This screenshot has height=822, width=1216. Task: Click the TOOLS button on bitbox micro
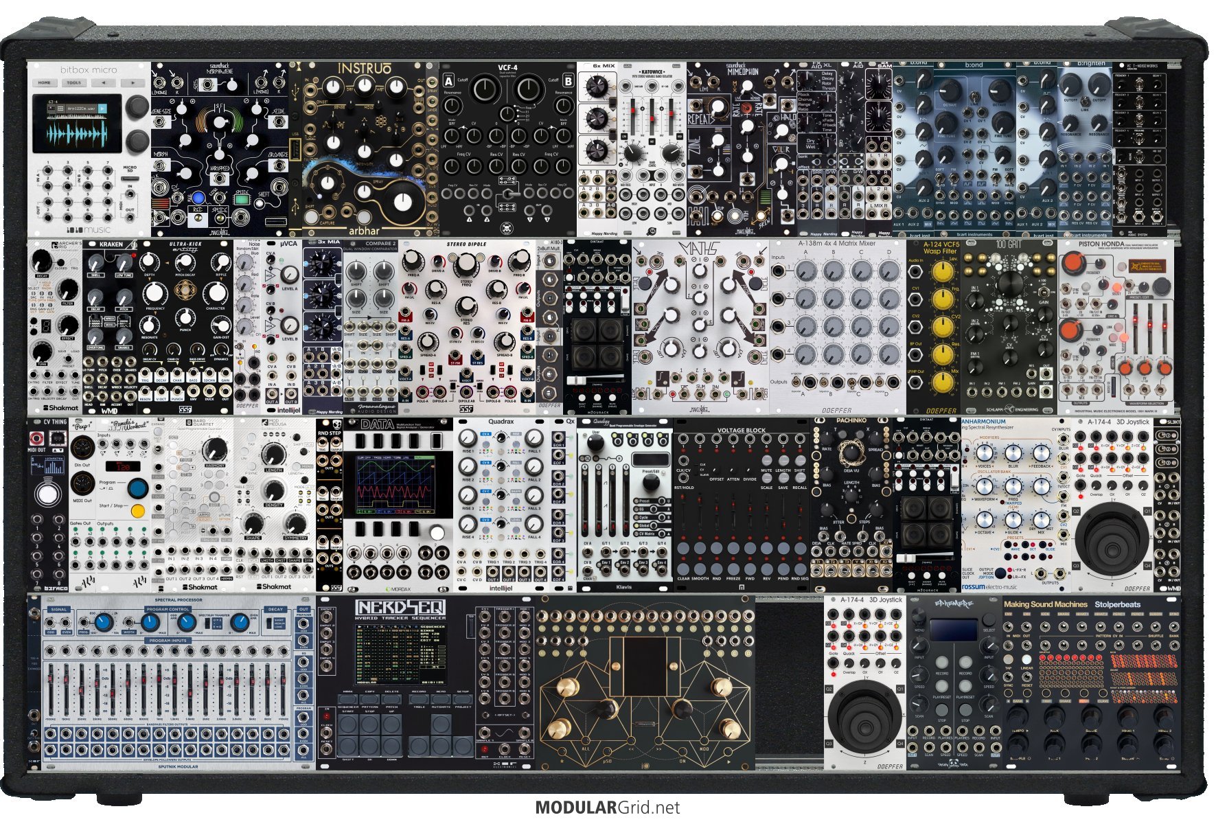pos(73,82)
